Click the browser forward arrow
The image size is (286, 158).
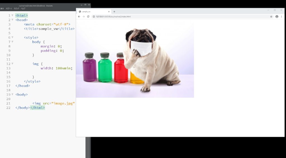(x=84, y=17)
